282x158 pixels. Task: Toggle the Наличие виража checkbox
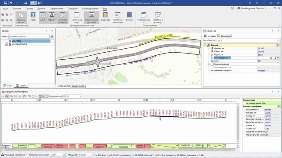click(x=212, y=64)
